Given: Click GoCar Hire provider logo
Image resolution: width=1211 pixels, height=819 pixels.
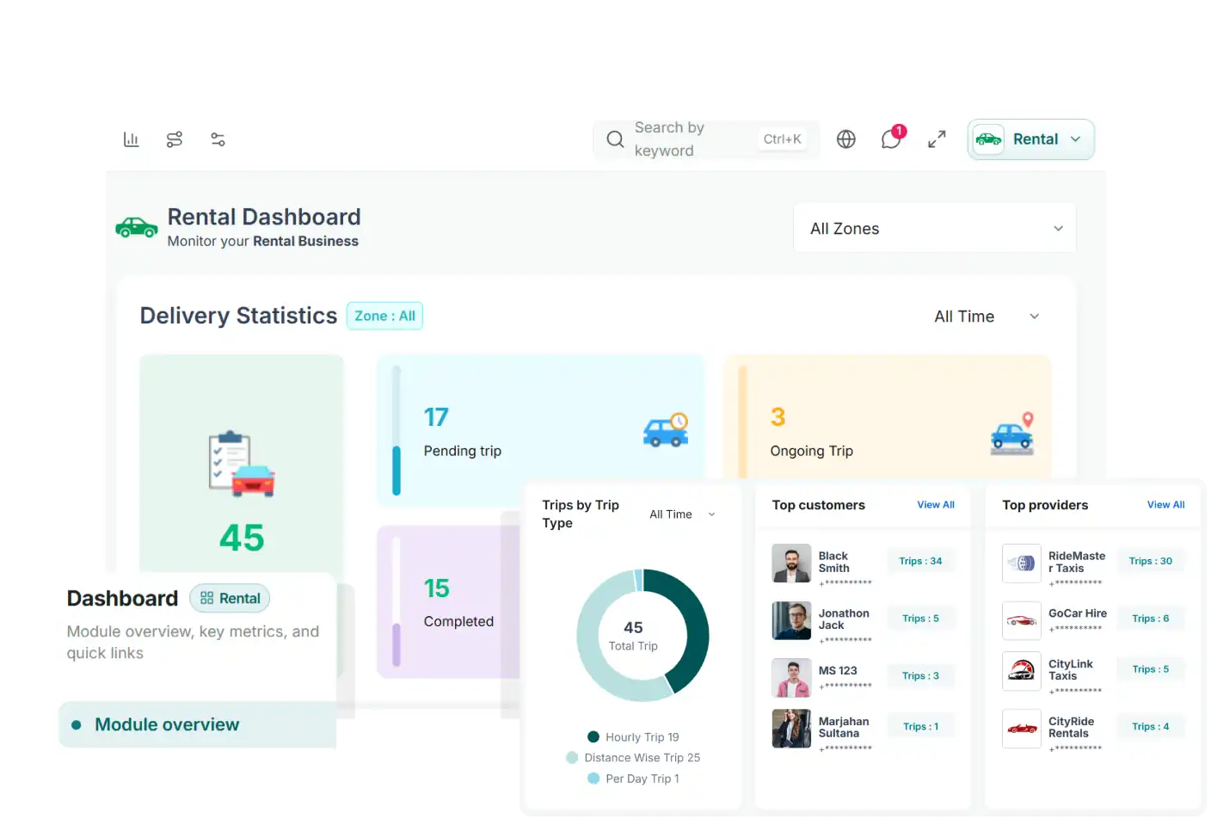Looking at the screenshot, I should coord(1022,620).
